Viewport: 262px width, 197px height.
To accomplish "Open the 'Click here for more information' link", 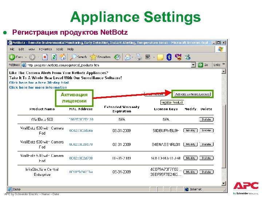I will [38, 88].
